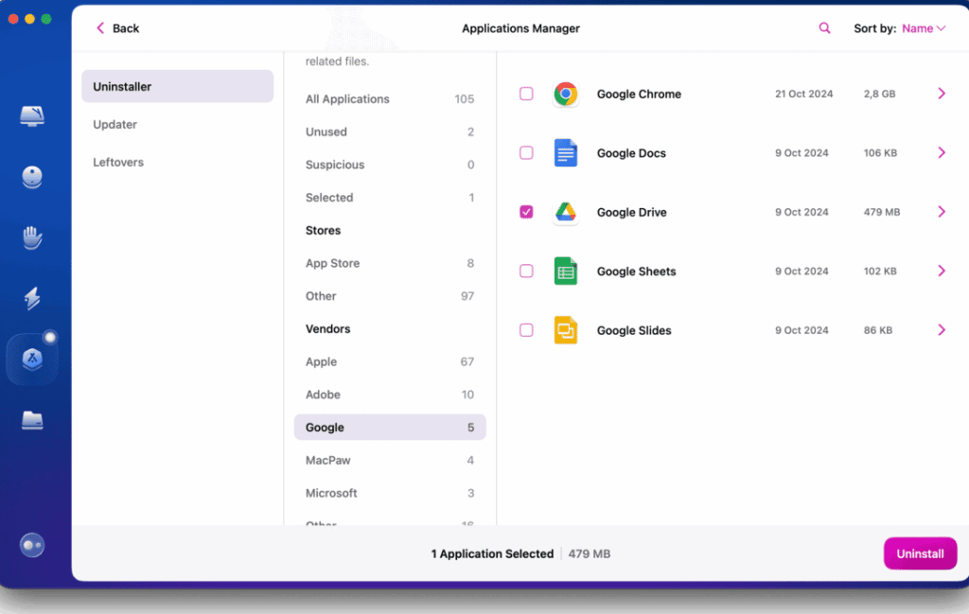Uncheck Google Drive for uninstallation
969x614 pixels.
point(526,212)
